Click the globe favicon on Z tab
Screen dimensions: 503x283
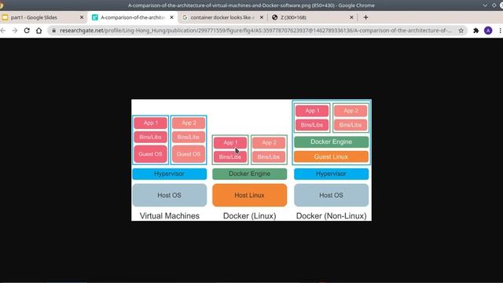[274, 17]
